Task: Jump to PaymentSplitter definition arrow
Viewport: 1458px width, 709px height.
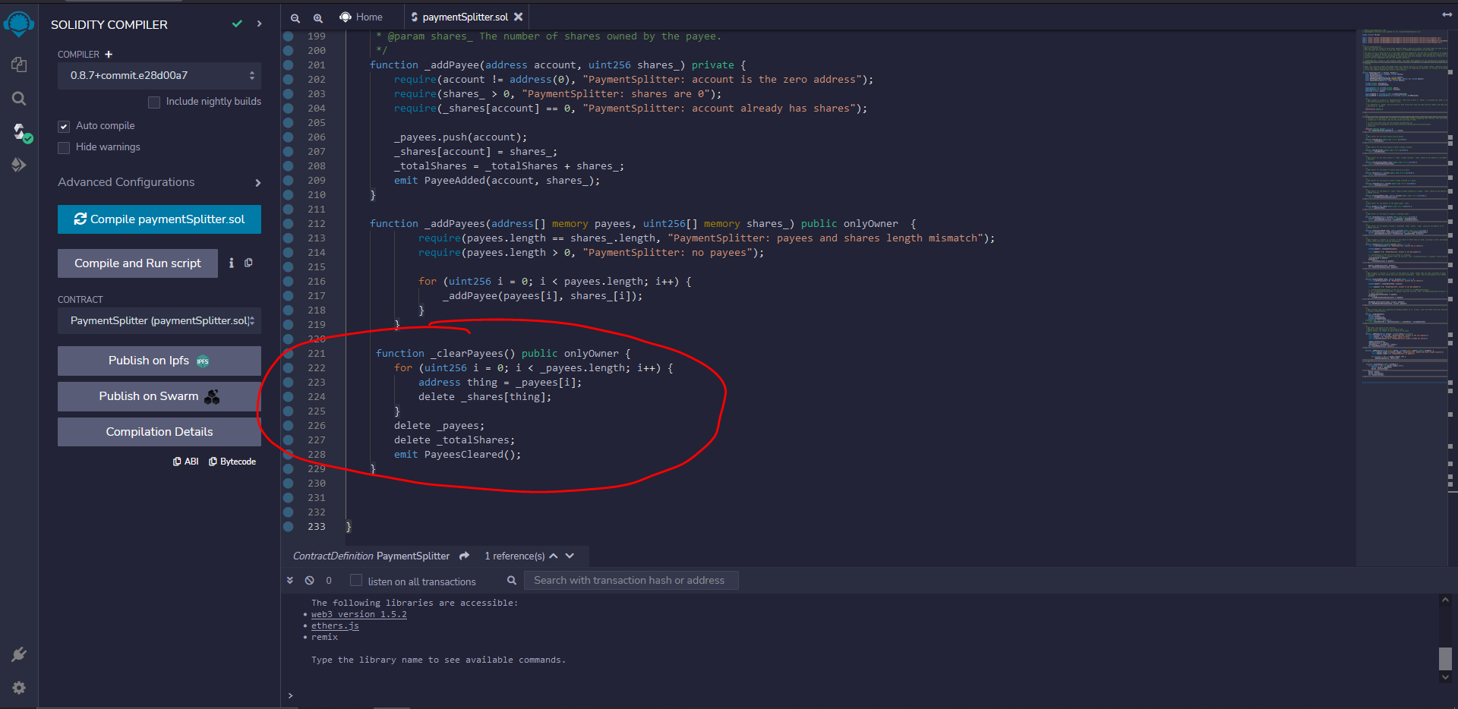Action: coord(464,556)
